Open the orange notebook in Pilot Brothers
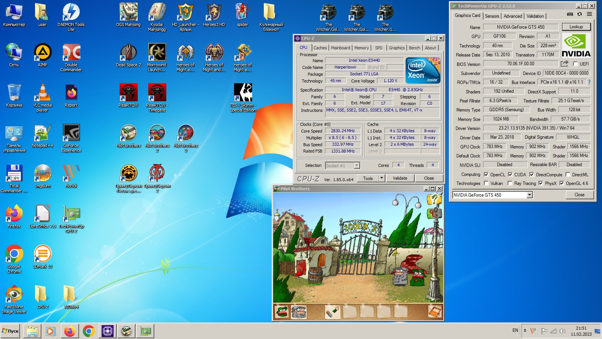Screen dimensions: 602x339 (435, 312)
